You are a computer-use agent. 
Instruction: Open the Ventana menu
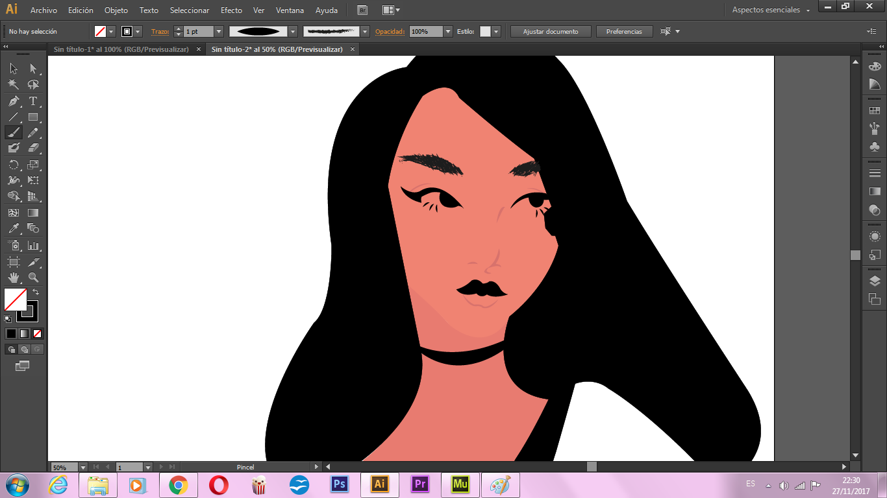pyautogui.click(x=290, y=10)
